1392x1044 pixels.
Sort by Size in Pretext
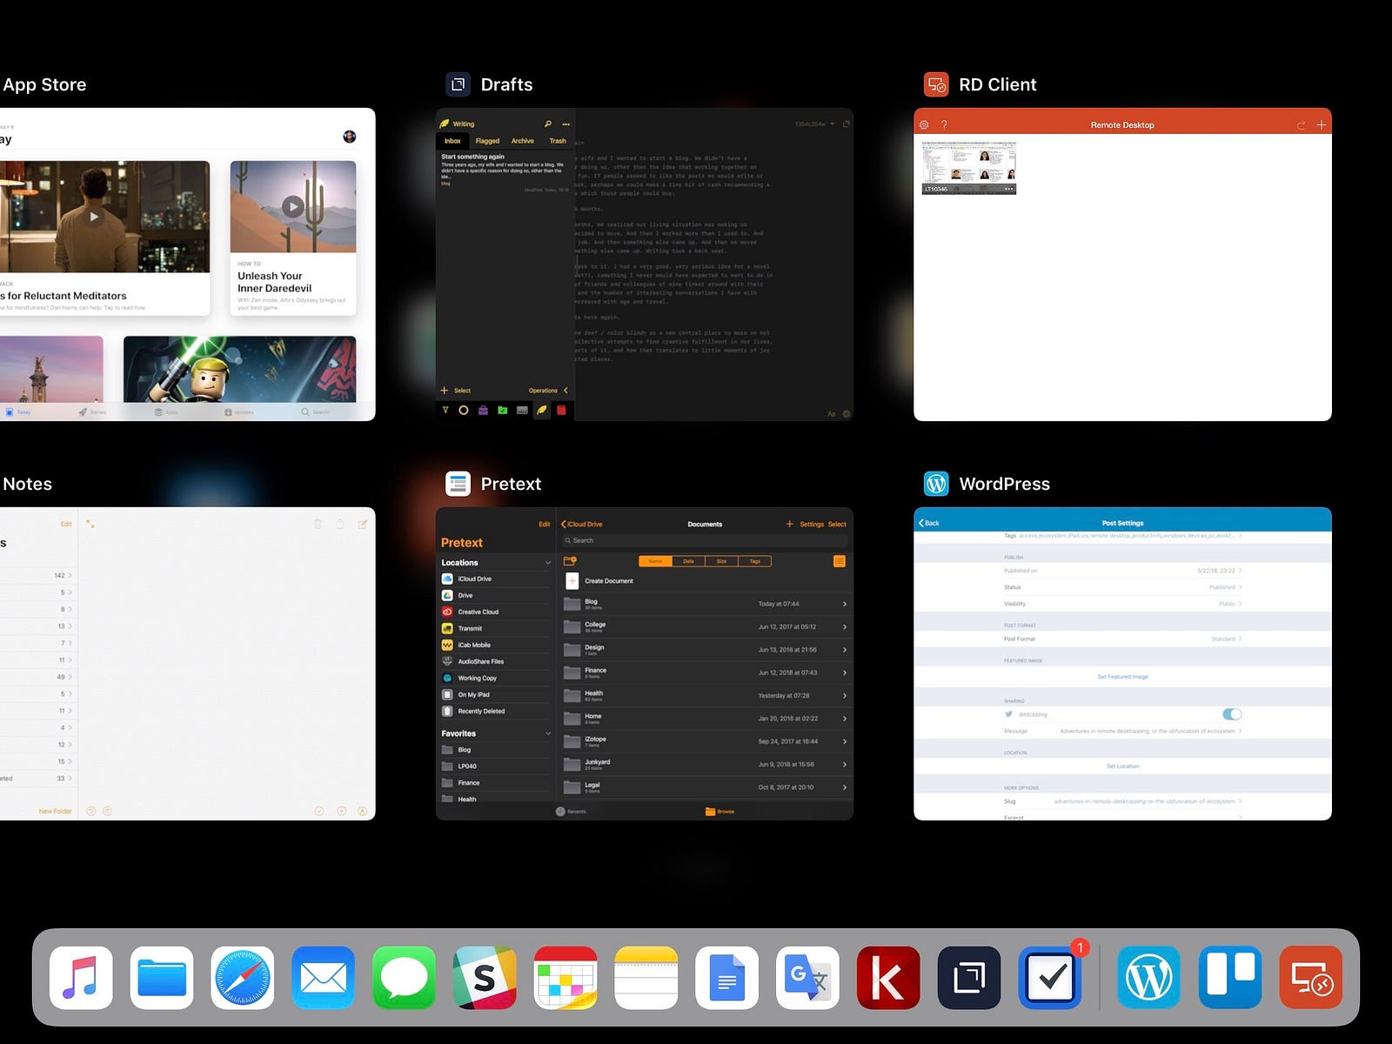(x=721, y=561)
